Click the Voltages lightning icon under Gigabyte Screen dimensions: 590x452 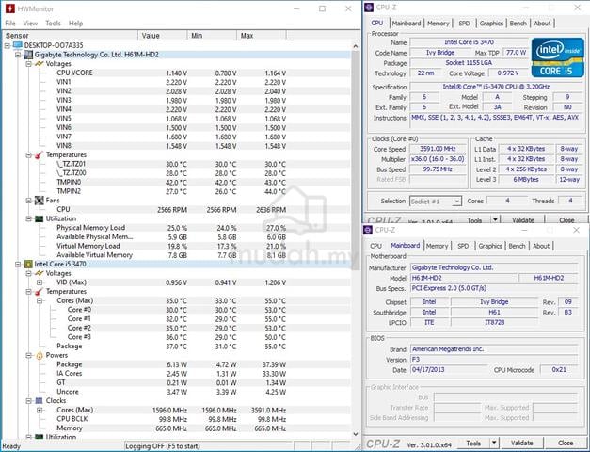pos(40,64)
